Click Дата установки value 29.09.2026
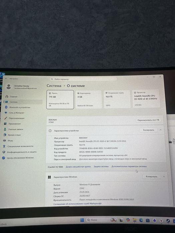Image resolution: width=175 pixels, height=233 pixels. pos(84,192)
